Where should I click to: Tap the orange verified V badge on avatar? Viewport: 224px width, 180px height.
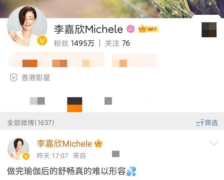[42, 41]
